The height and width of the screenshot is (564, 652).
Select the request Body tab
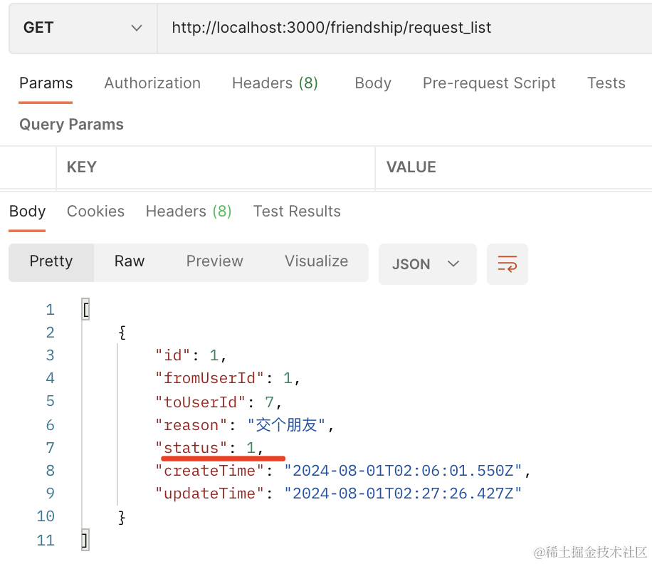tap(373, 83)
